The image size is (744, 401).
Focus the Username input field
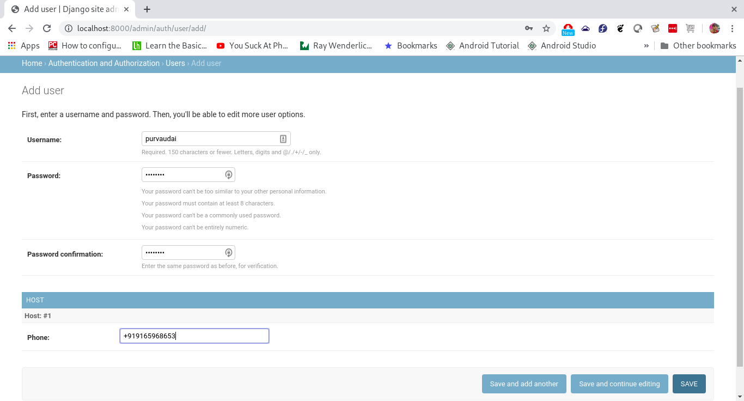pyautogui.click(x=216, y=138)
